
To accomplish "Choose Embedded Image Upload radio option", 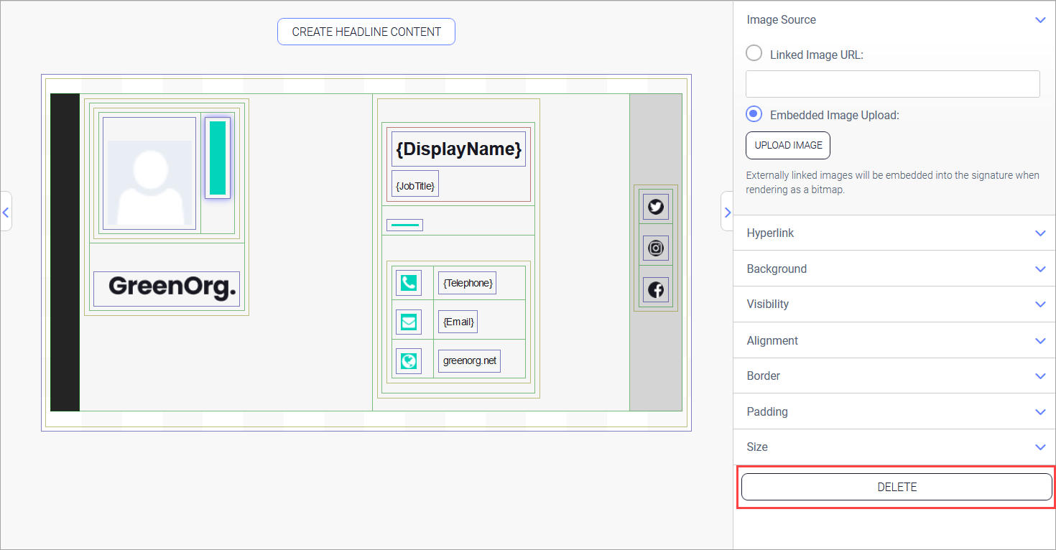I will coord(754,114).
